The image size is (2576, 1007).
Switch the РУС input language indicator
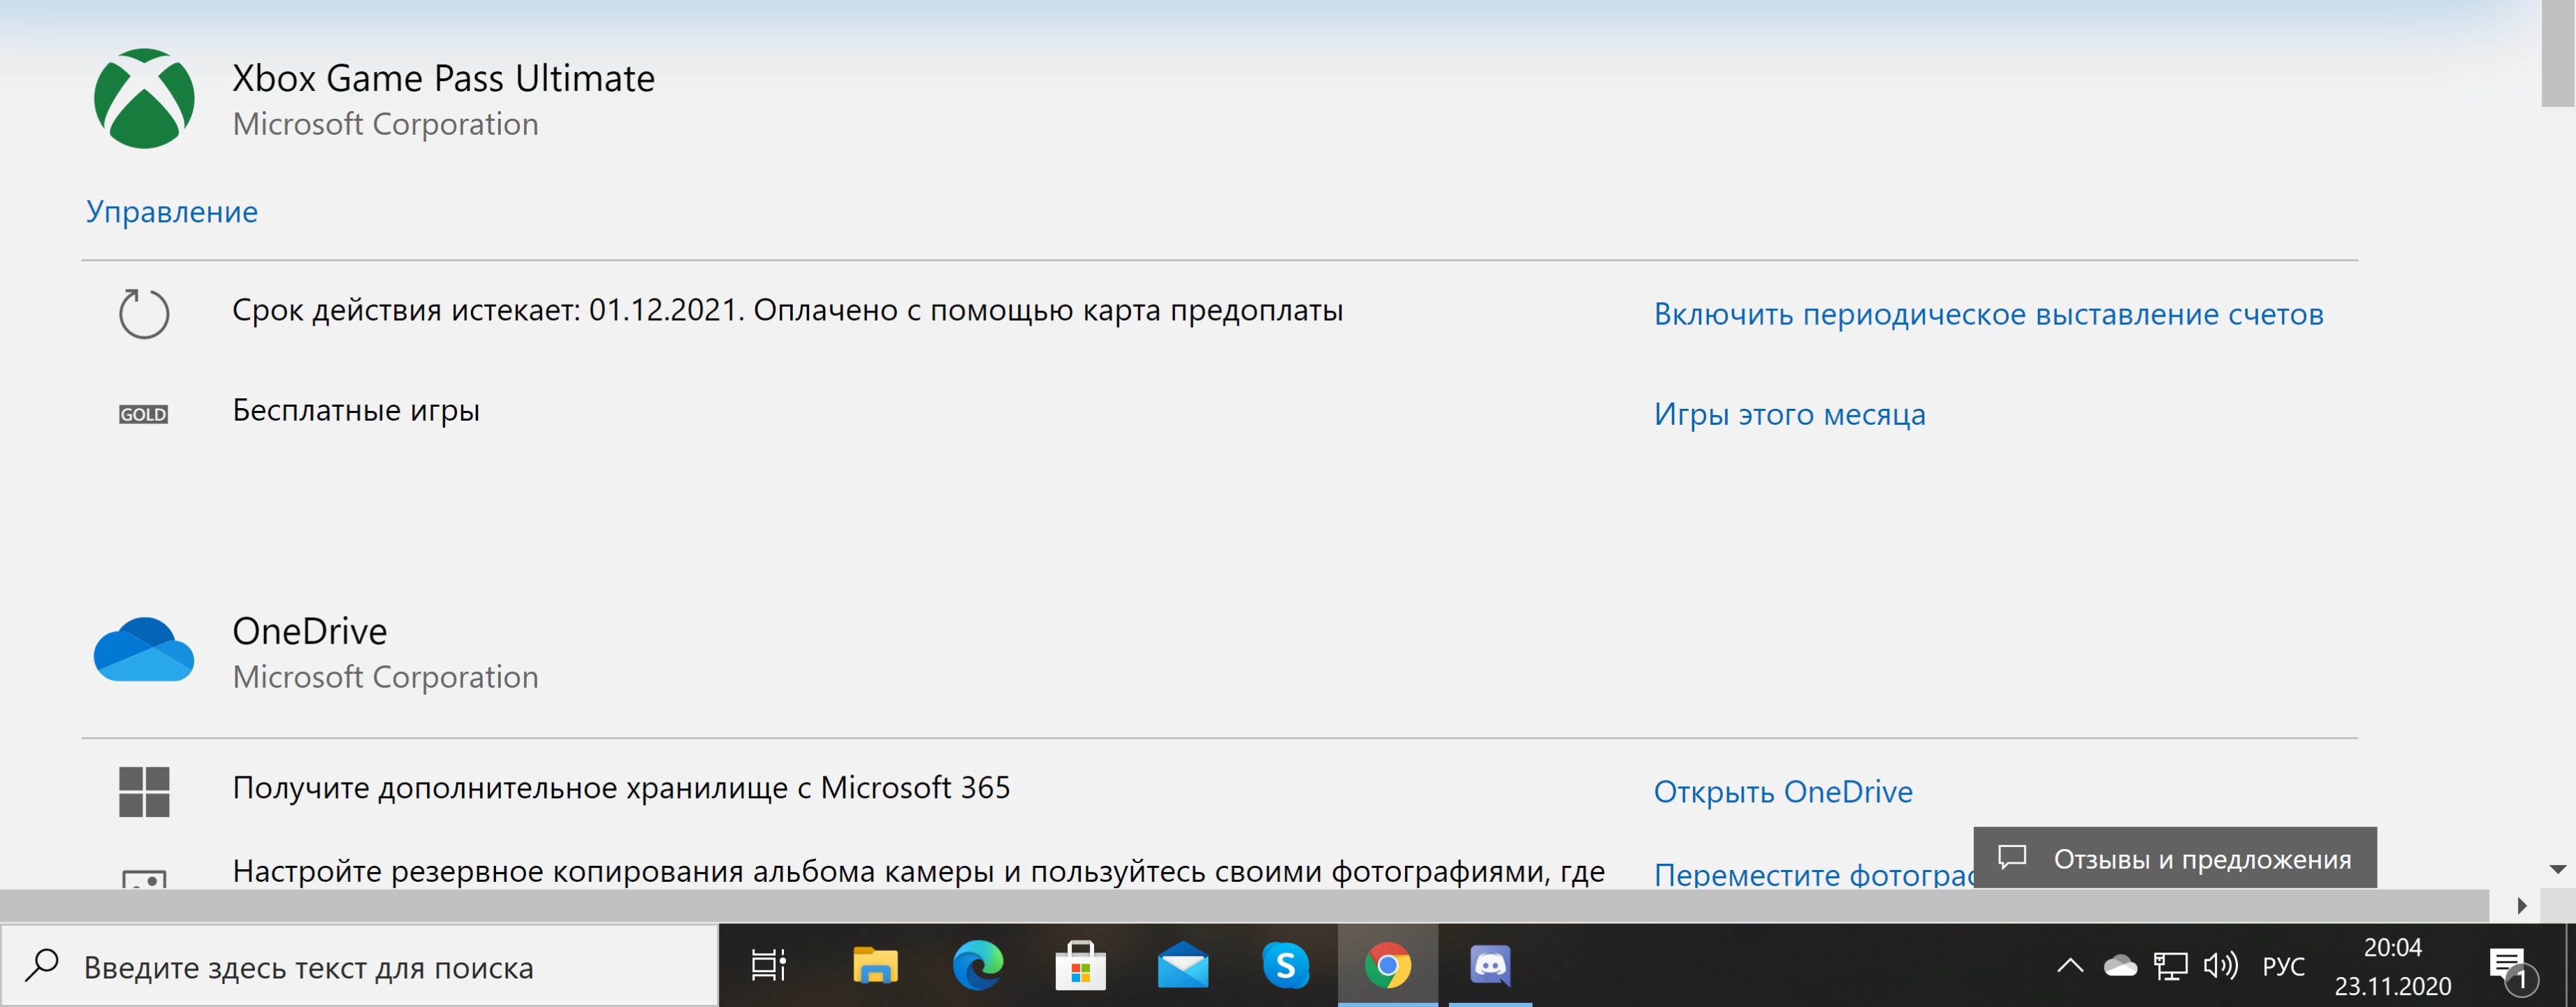[2283, 966]
